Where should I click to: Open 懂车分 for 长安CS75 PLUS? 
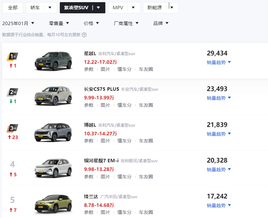click(x=125, y=105)
